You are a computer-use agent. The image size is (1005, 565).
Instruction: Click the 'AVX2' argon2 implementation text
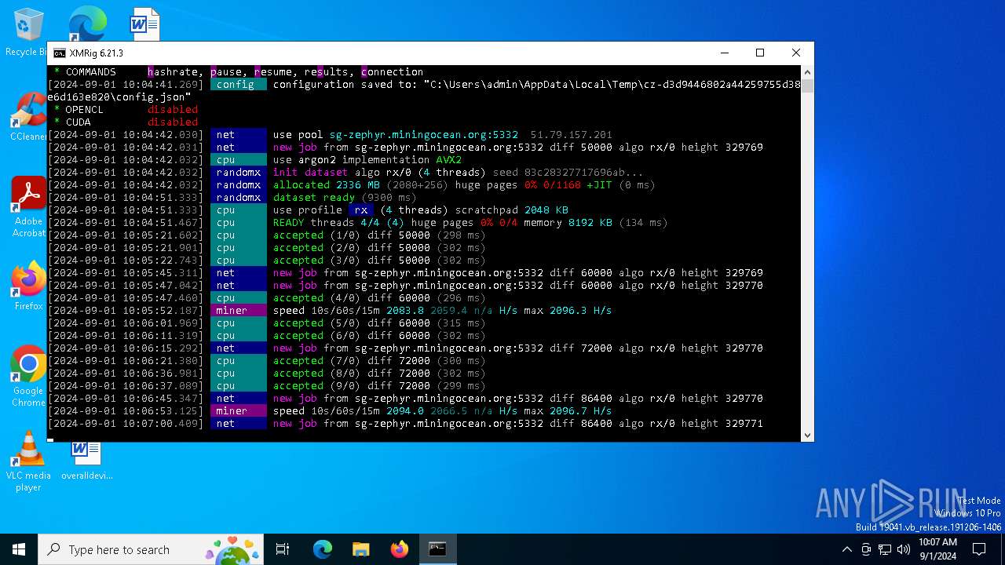point(448,160)
